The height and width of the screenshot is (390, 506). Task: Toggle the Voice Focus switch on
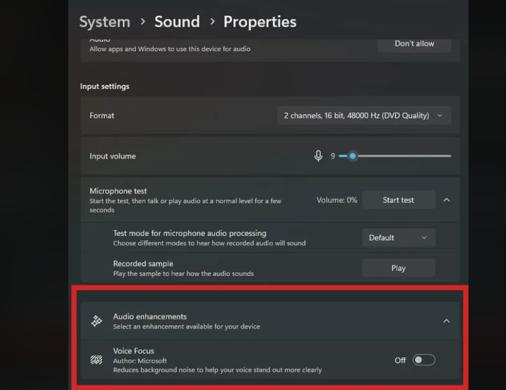click(x=424, y=360)
